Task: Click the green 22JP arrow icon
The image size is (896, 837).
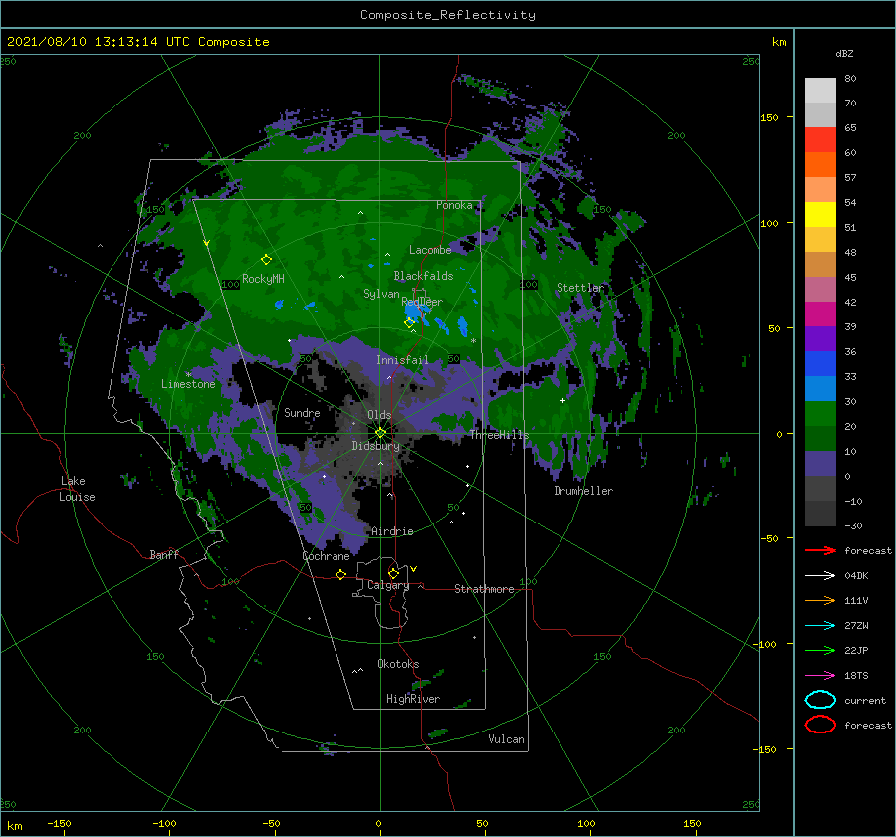Action: tap(820, 650)
